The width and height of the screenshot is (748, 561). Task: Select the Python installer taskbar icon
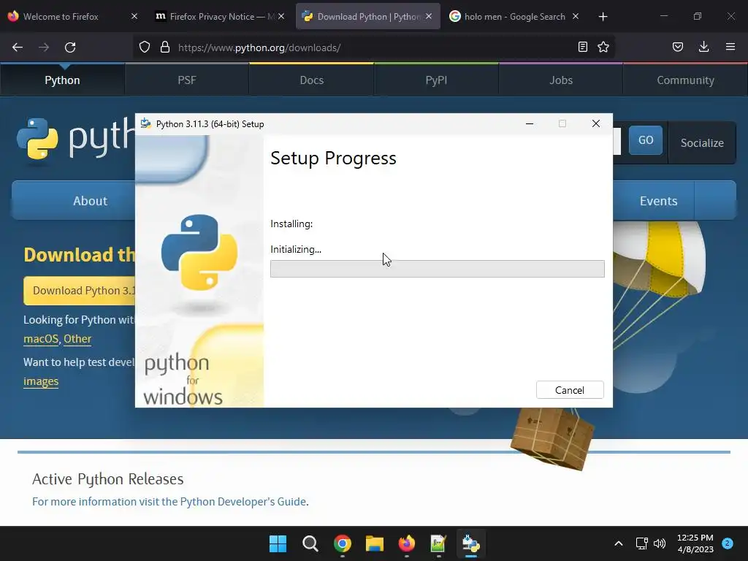[471, 543]
